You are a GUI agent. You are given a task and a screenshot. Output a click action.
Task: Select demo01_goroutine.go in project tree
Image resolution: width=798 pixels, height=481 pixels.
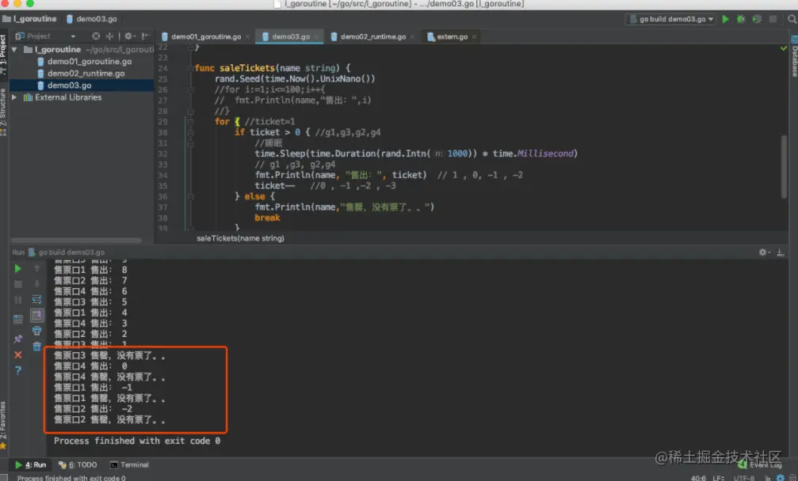point(90,62)
